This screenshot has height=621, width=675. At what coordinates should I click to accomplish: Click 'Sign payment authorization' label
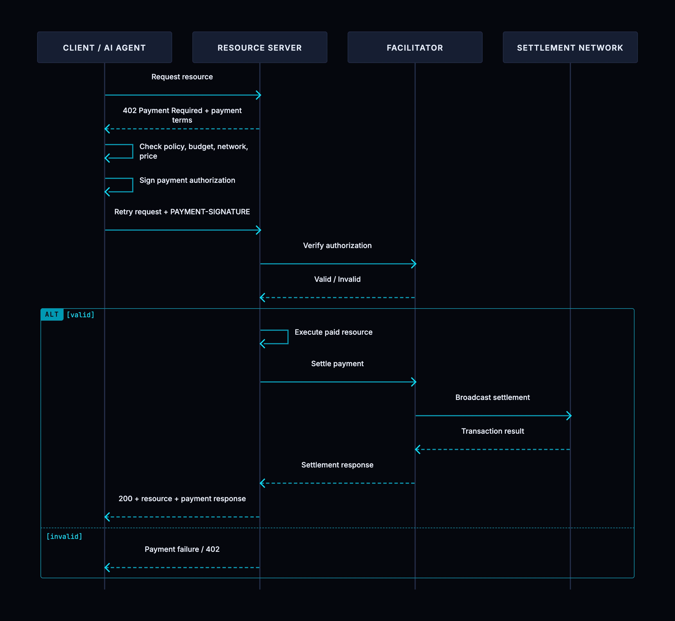187,181
